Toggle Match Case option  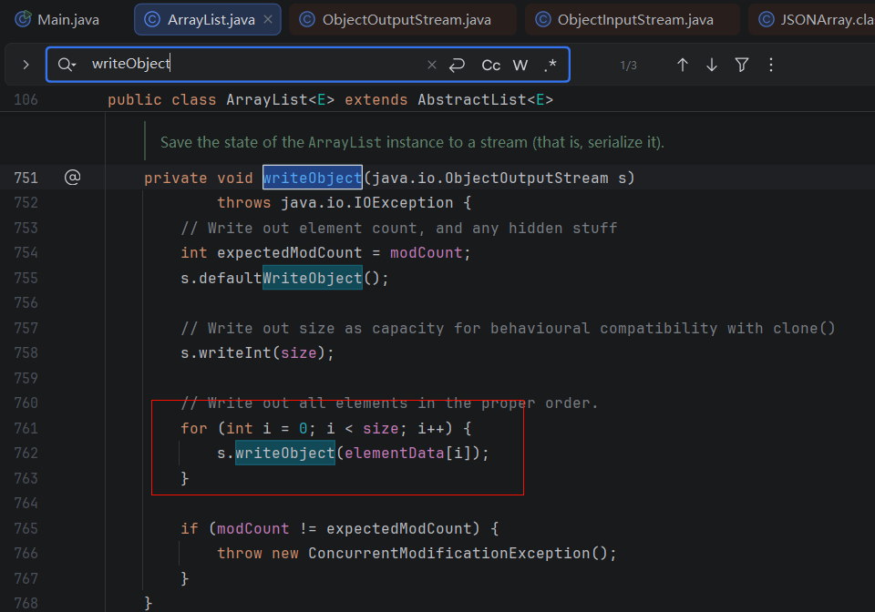tap(491, 65)
